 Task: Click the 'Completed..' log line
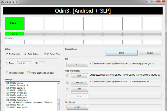[17, 100]
